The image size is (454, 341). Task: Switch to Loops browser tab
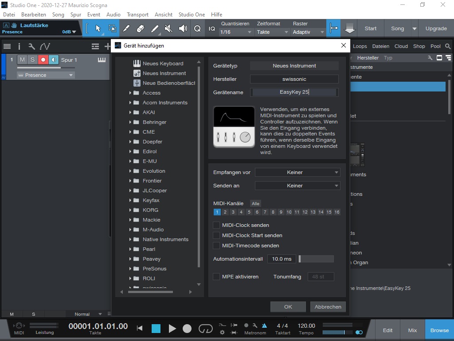click(360, 46)
